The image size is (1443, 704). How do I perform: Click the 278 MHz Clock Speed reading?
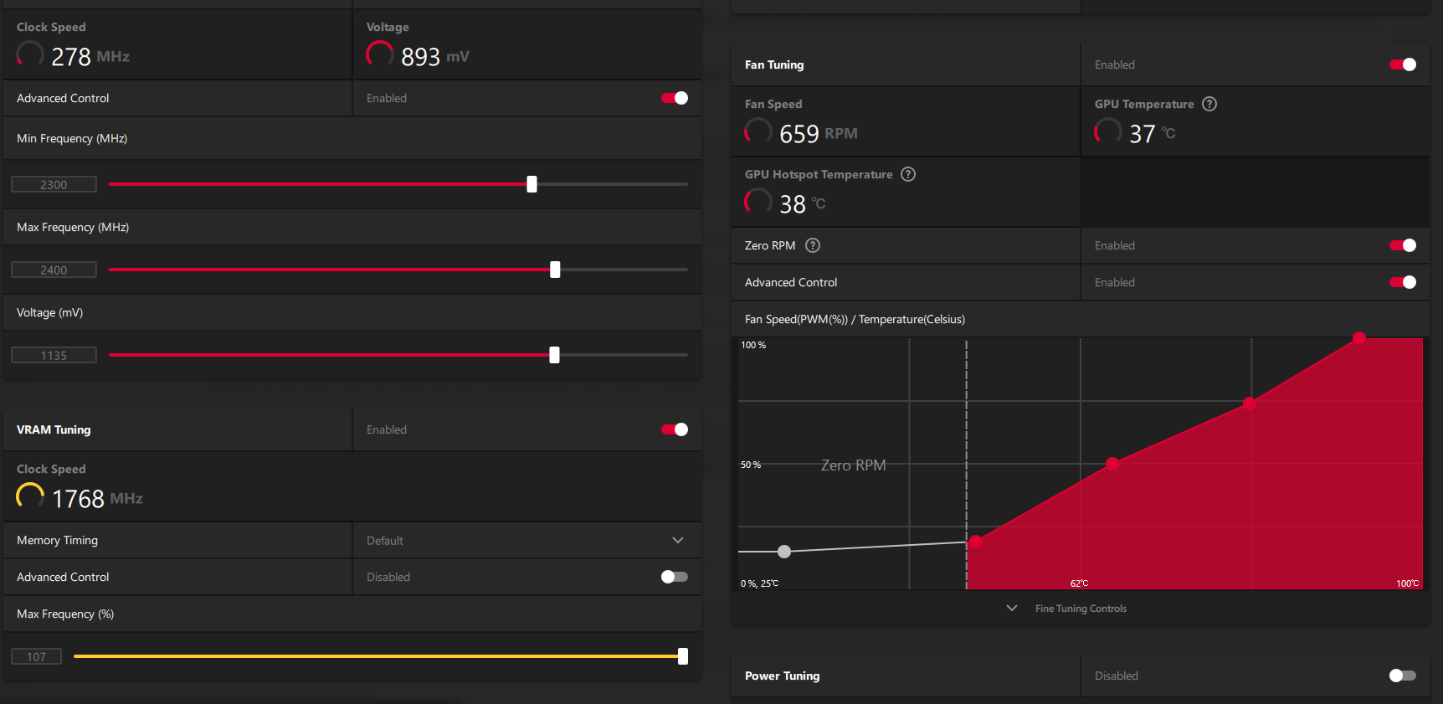[90, 57]
